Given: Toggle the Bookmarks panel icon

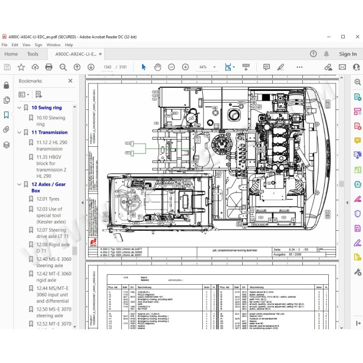Looking at the screenshot, I should point(6,115).
